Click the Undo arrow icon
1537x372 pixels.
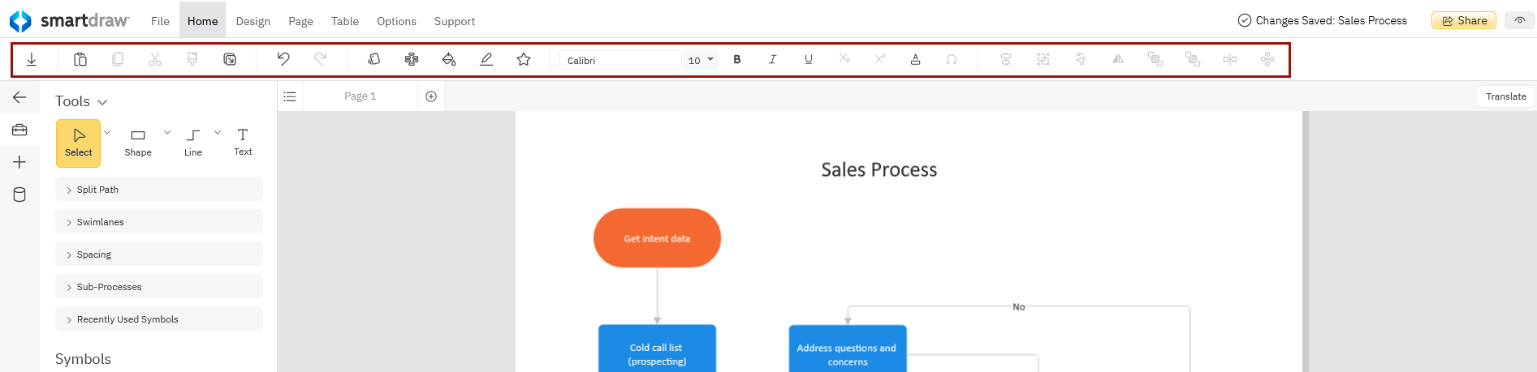pos(283,59)
